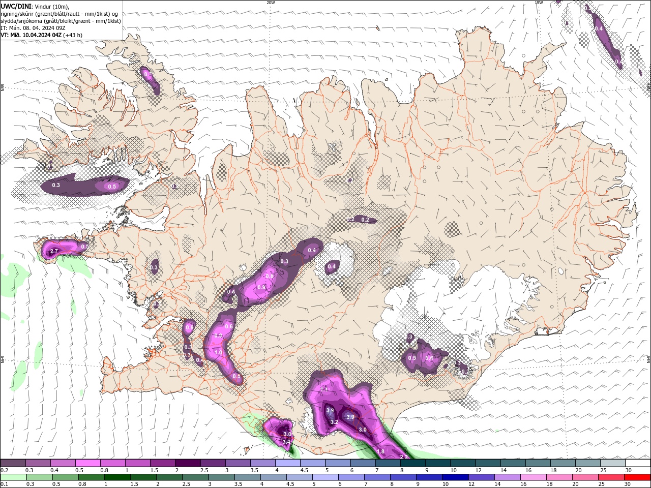Select the deep blue 10 mm swatch in the lower legend row
The image size is (651, 488).
455,477
